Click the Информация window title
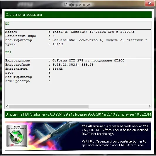 tap(78, 5)
